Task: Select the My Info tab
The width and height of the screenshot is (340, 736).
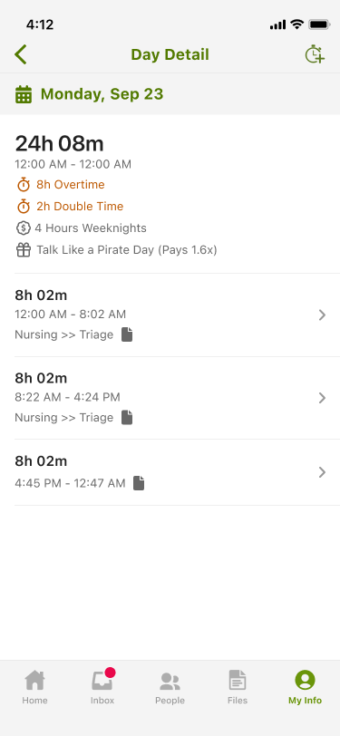Action: [x=306, y=687]
